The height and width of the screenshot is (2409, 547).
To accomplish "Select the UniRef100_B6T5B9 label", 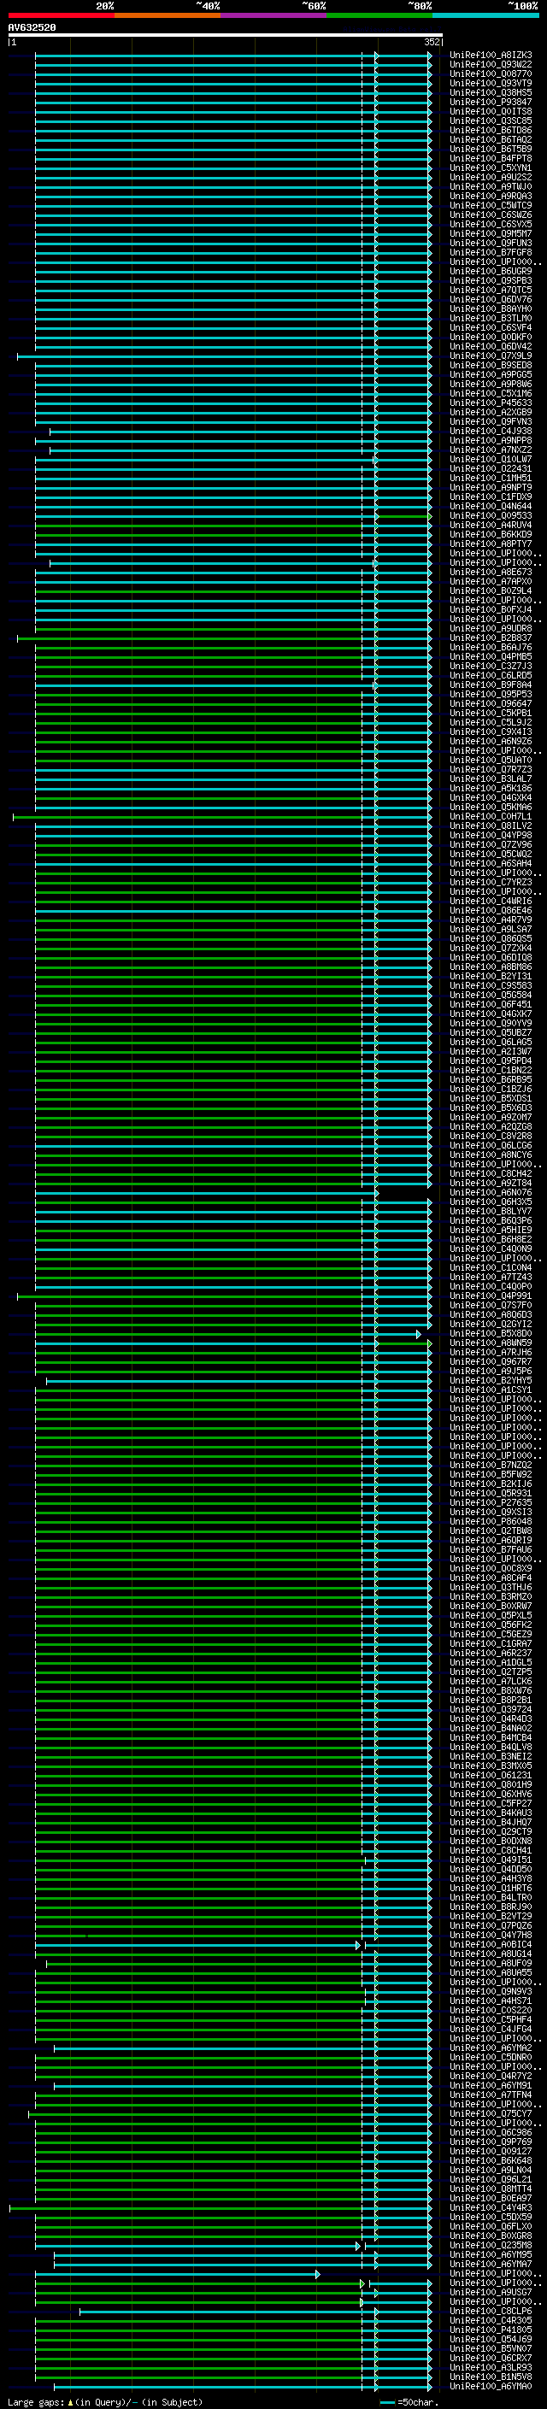I will coord(491,149).
